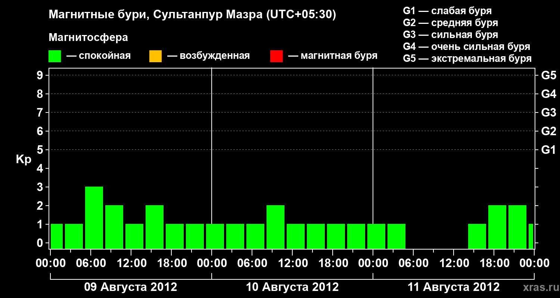Click the green 'спокойная' legend swatch
Screen dimensions: 560x298
tap(55, 56)
